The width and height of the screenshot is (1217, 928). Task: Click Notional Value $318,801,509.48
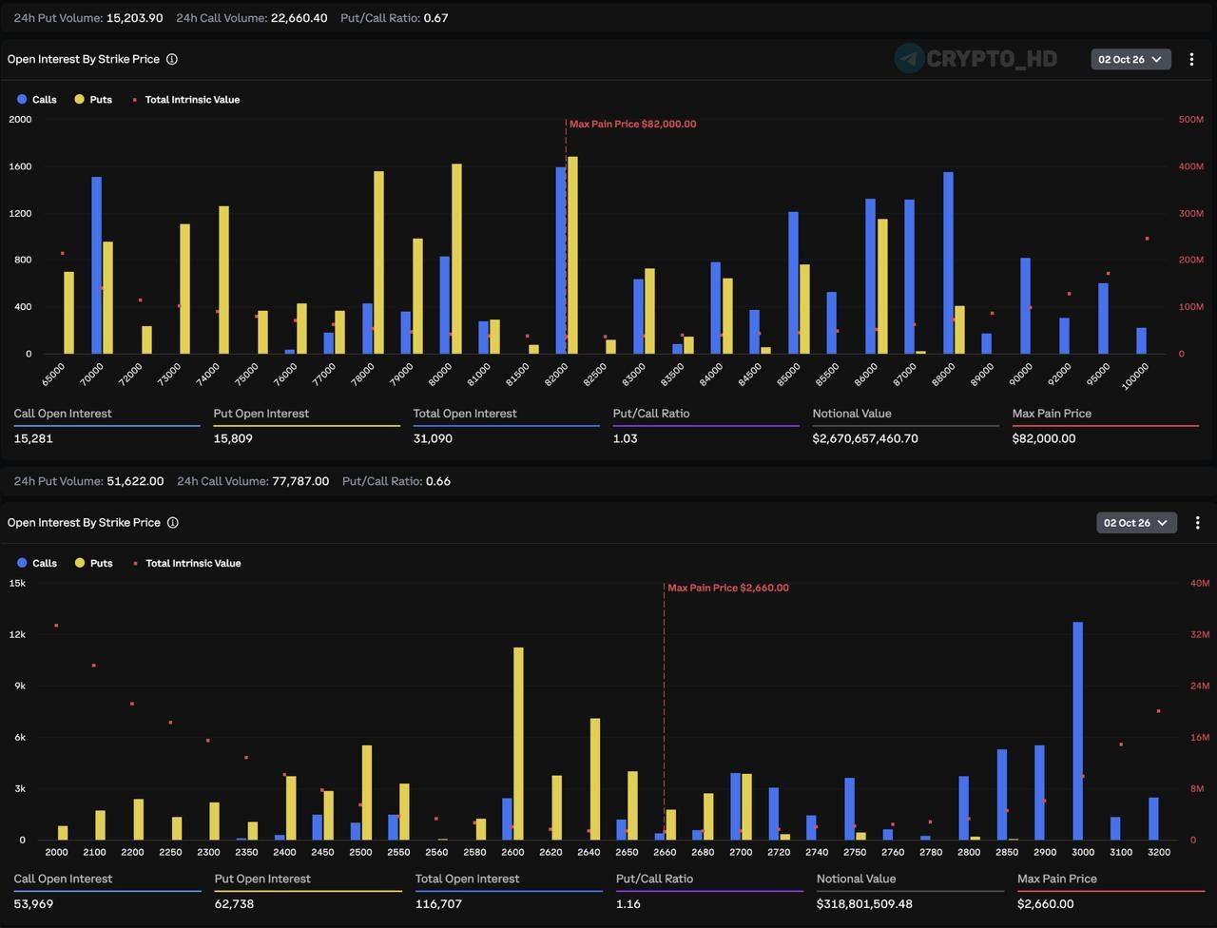[864, 904]
